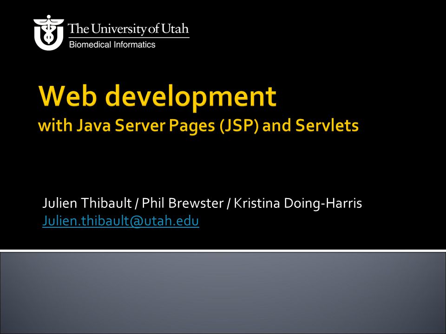Select 'The University of Utah' wordmark
446x334 pixels.
click(128, 29)
